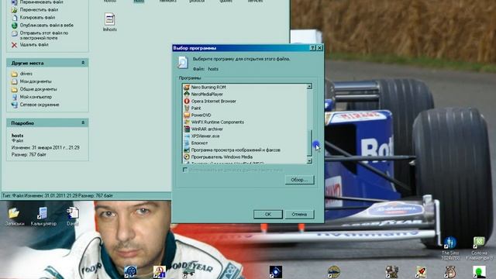Open The Sims desktop shortcut
Image resolution: width=496 pixels, height=279 pixels.
click(450, 248)
